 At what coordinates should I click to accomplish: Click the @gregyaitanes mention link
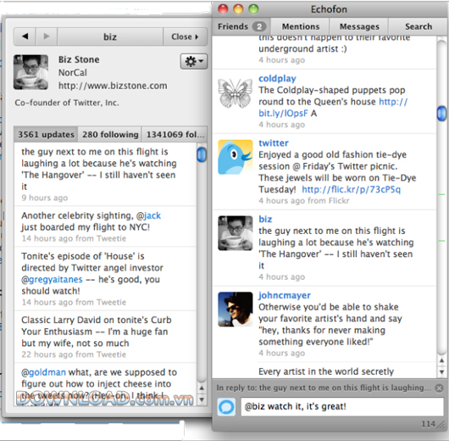click(x=52, y=280)
